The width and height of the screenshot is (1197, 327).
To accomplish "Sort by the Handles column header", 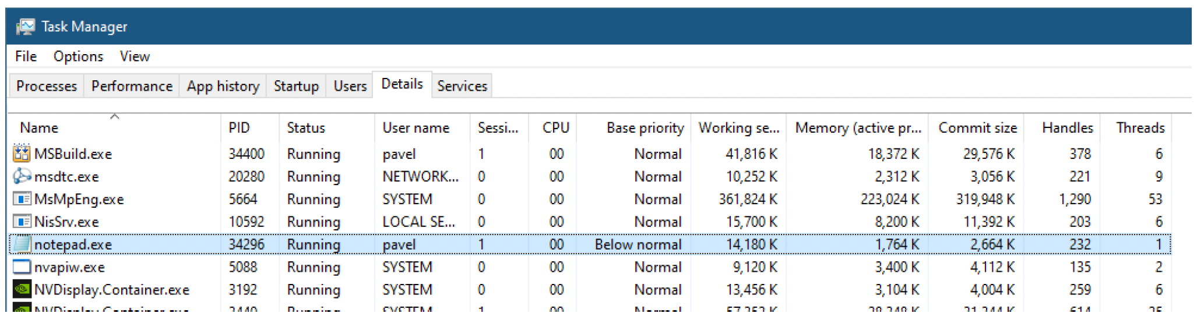I will [x=1062, y=127].
